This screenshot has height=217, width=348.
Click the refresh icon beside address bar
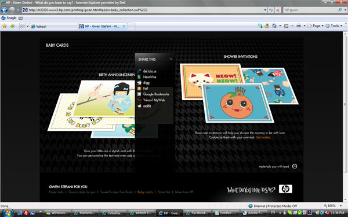click(271, 10)
